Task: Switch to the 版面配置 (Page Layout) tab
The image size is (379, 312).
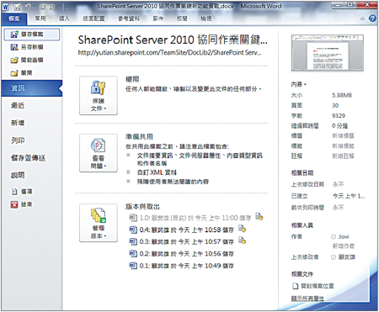Action: click(x=93, y=19)
